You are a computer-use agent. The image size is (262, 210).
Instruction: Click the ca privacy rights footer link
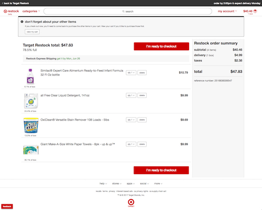click(141, 191)
